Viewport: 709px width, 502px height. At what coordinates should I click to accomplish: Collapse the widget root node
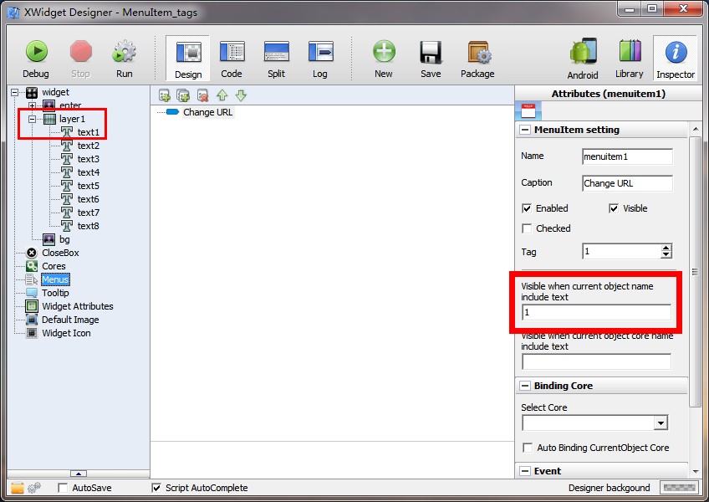[14, 92]
